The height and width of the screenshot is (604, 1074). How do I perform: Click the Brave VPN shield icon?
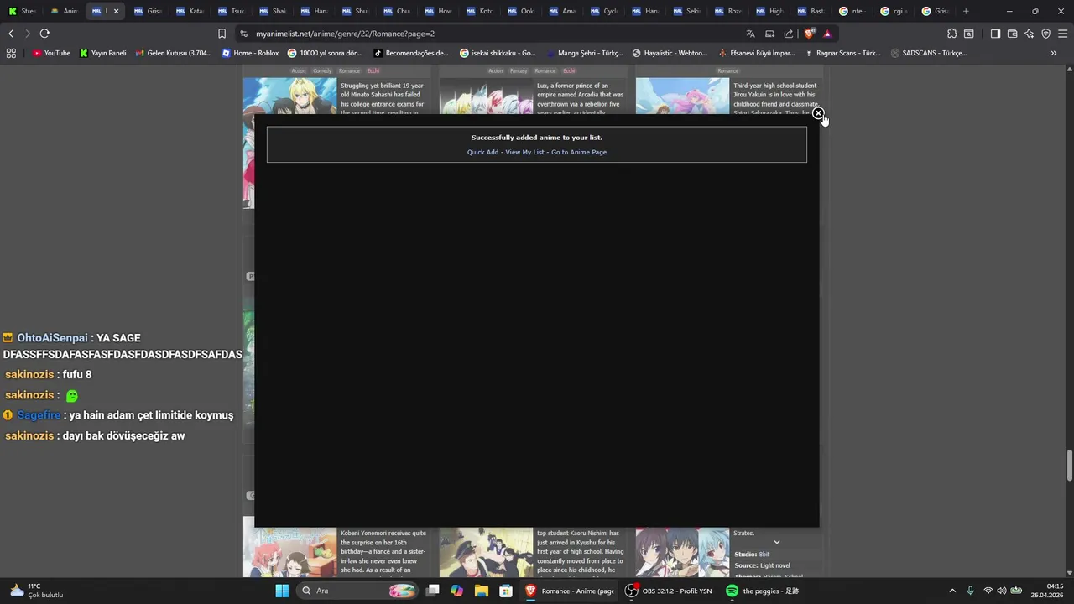[x=1045, y=34]
